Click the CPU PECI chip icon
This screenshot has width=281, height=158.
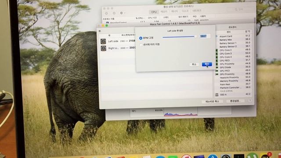pos(216,61)
